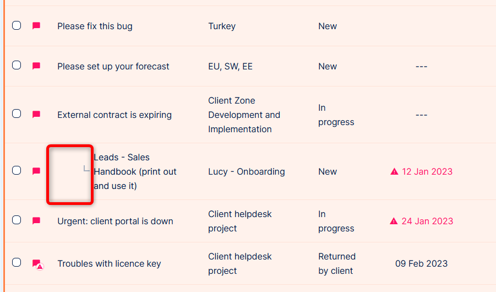496x292 pixels.
Task: Click the due date 09 Feb 2023
Action: coord(421,263)
